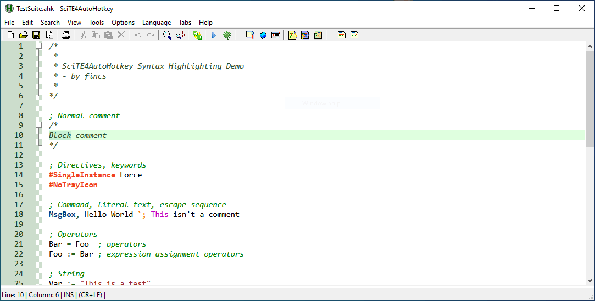The height and width of the screenshot is (301, 595).
Task: Click the Open file folder icon
Action: point(24,35)
